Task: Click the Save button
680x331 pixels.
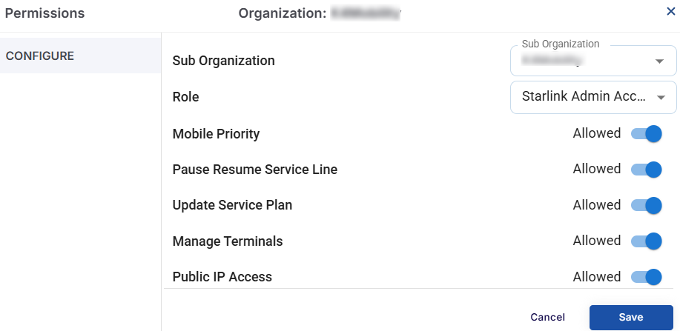Action: (630, 317)
